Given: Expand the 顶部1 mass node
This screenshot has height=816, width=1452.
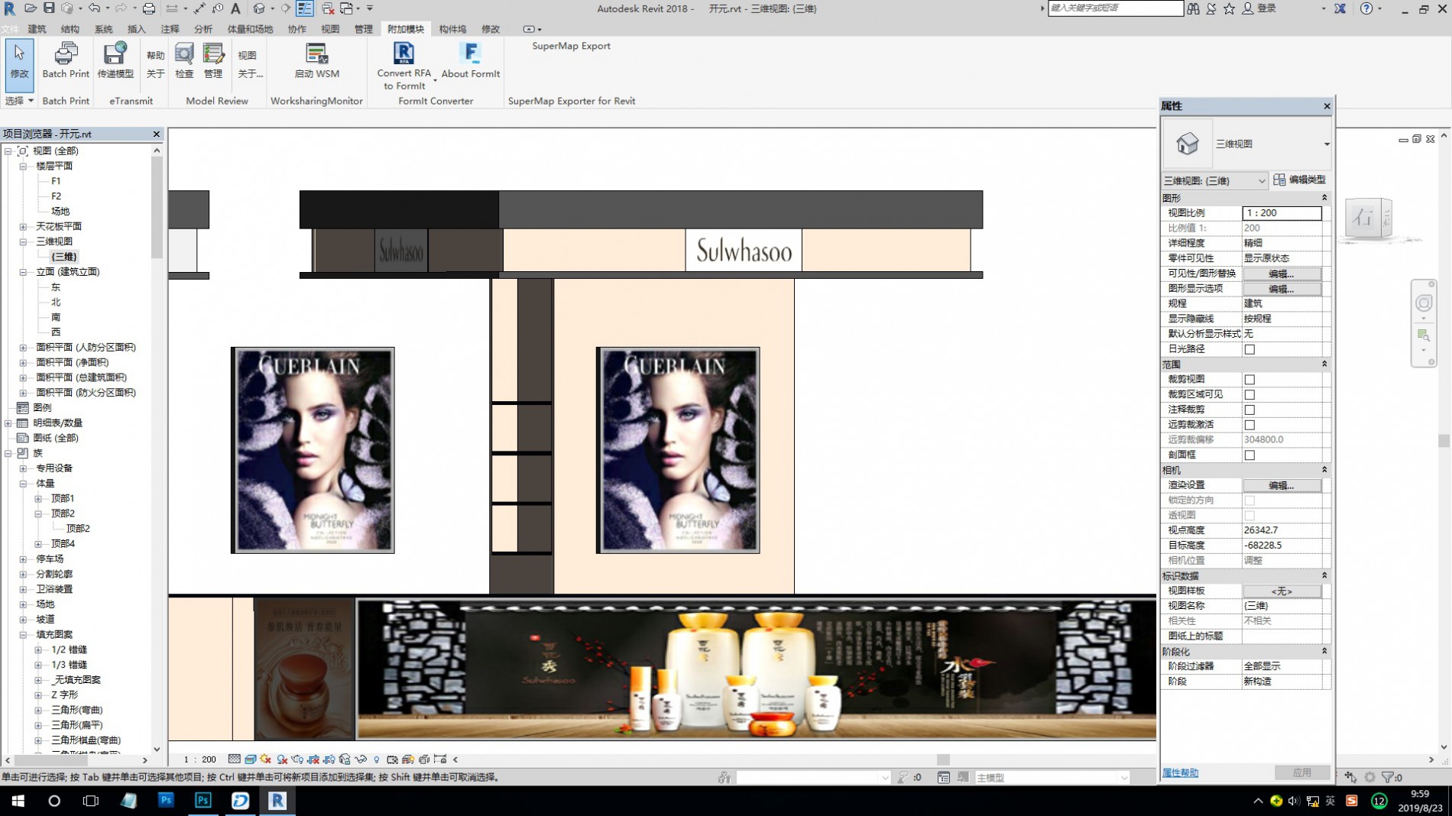Looking at the screenshot, I should pyautogui.click(x=38, y=498).
